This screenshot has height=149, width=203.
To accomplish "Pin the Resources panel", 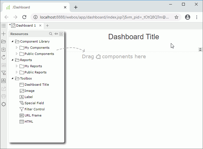I will [x=56, y=34].
